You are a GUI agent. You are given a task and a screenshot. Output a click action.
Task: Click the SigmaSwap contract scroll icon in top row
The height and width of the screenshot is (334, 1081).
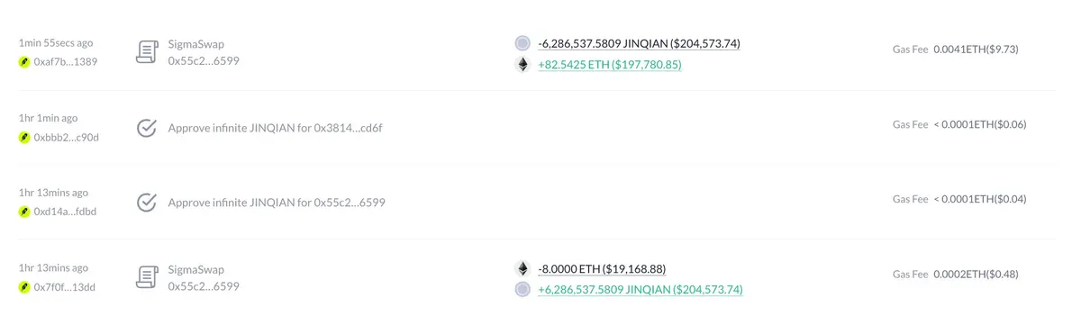pyautogui.click(x=147, y=52)
